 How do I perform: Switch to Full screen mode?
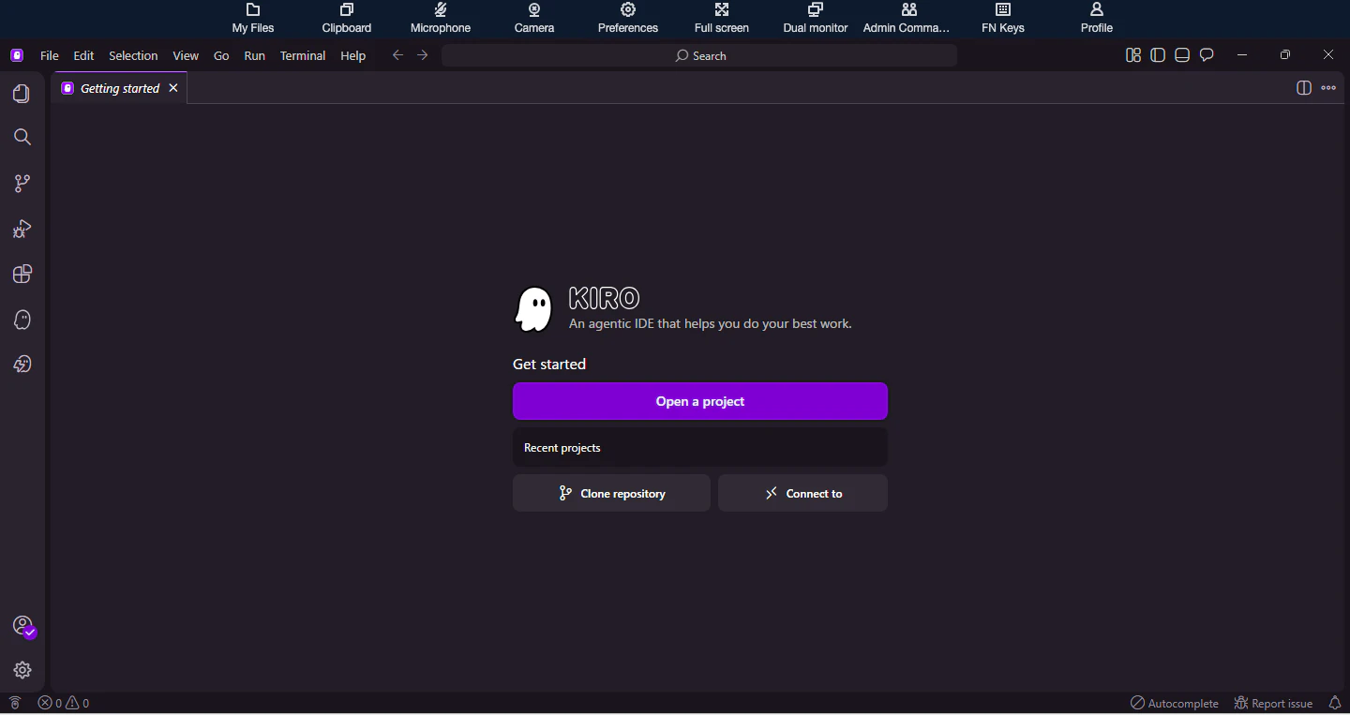coord(722,19)
